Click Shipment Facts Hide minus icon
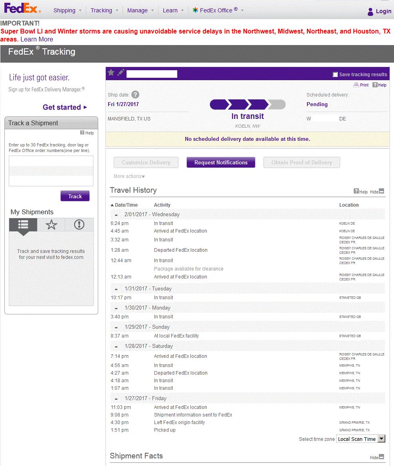This screenshot has height=466, width=394. click(382, 457)
